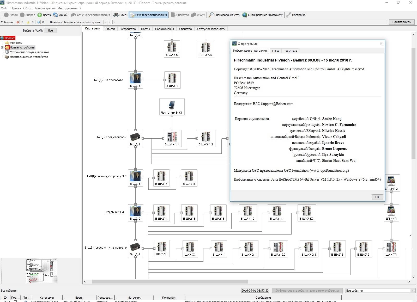Open the Обзор menu
This screenshot has height=302, width=417.
28,8
